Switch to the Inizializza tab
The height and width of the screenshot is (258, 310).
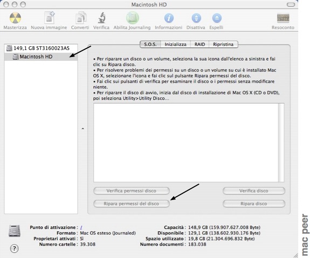coord(175,45)
